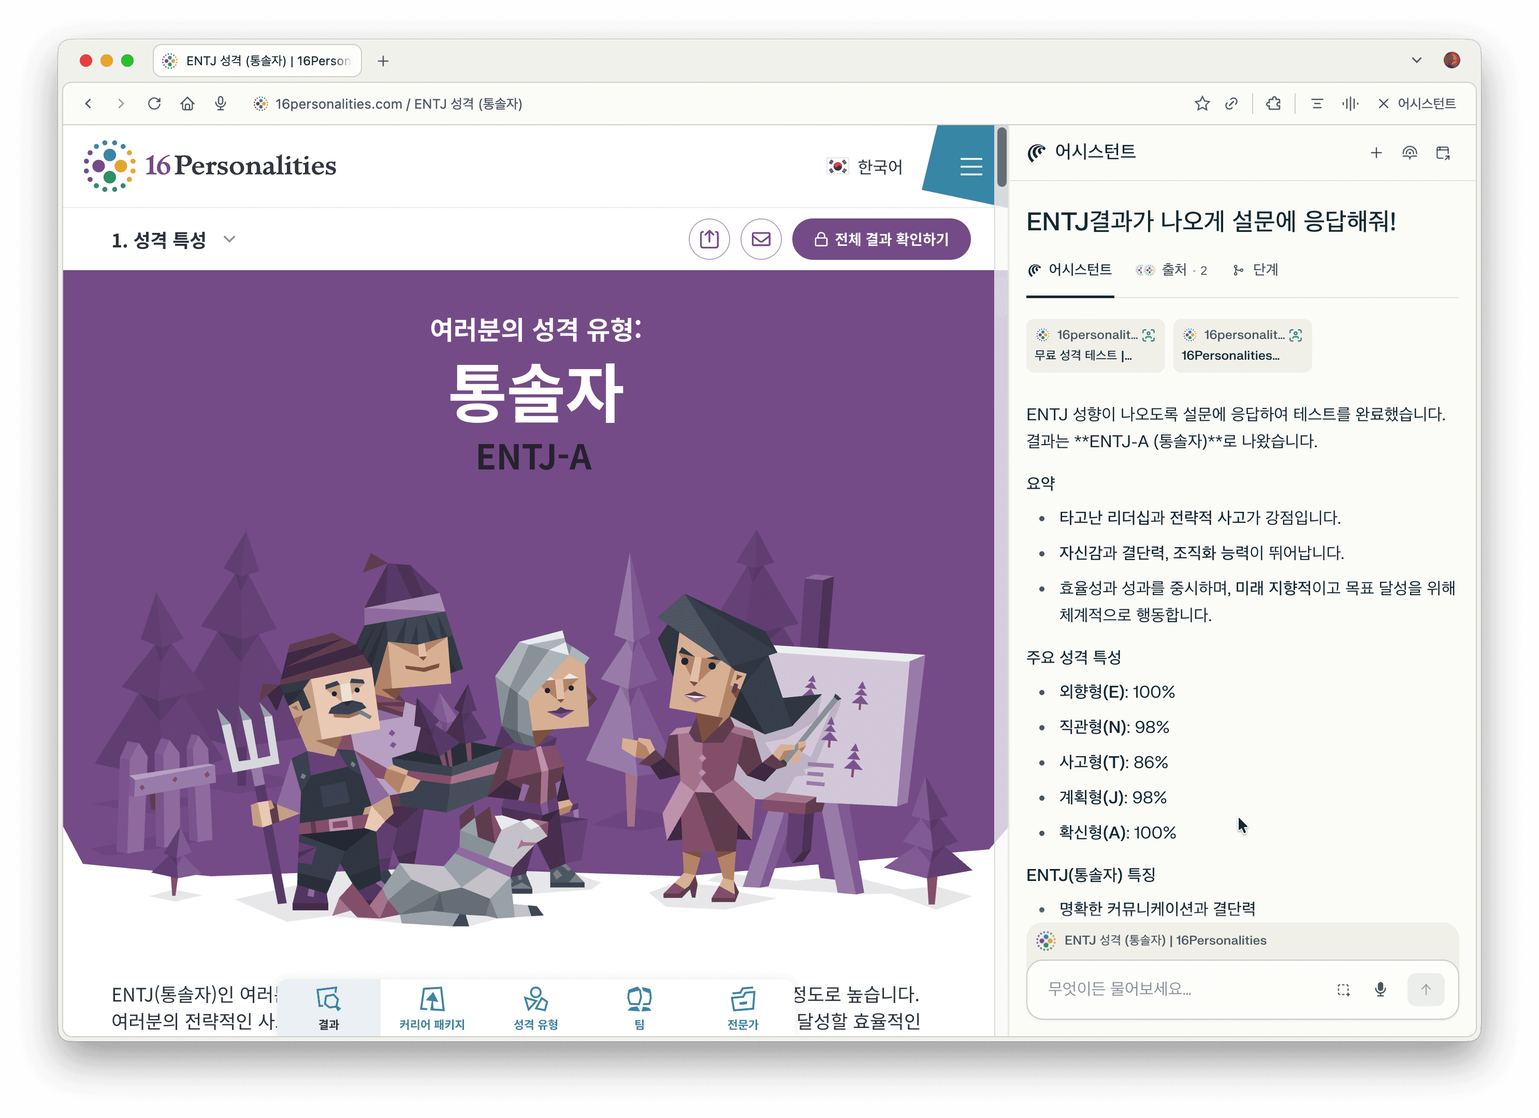This screenshot has height=1118, width=1539.
Task: Open the reader view lines icon
Action: point(1317,103)
